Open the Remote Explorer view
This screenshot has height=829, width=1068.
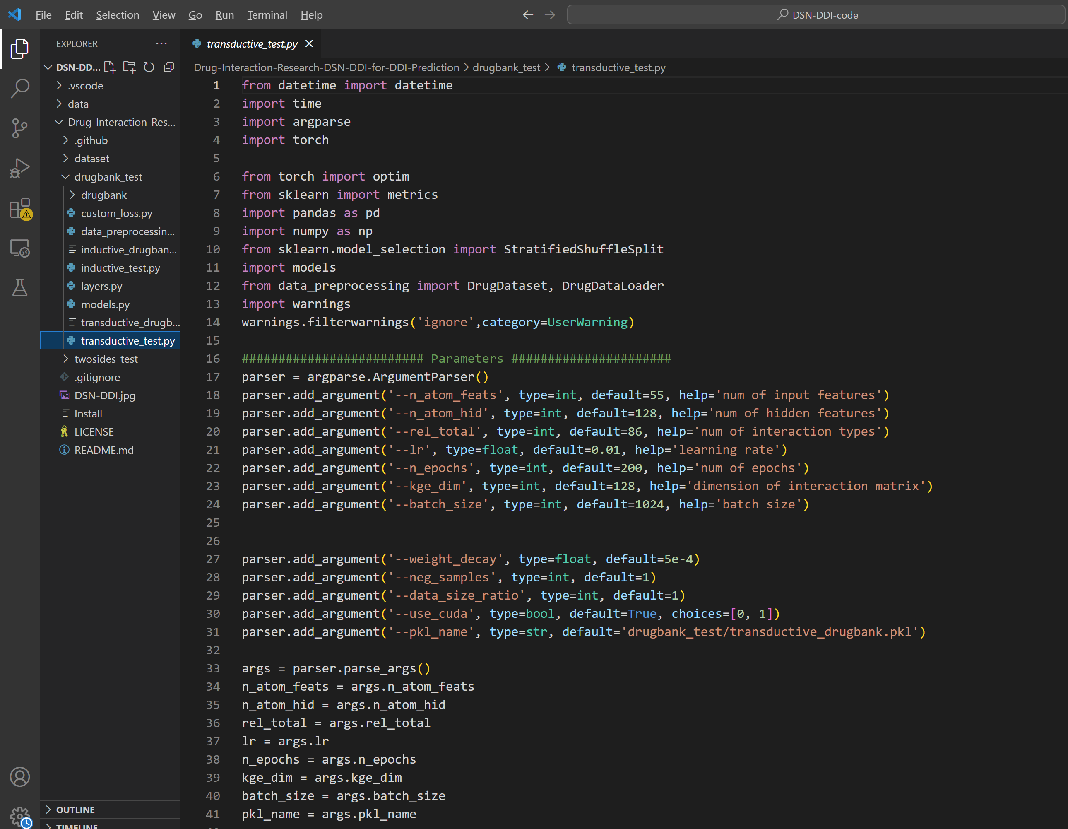tap(19, 248)
